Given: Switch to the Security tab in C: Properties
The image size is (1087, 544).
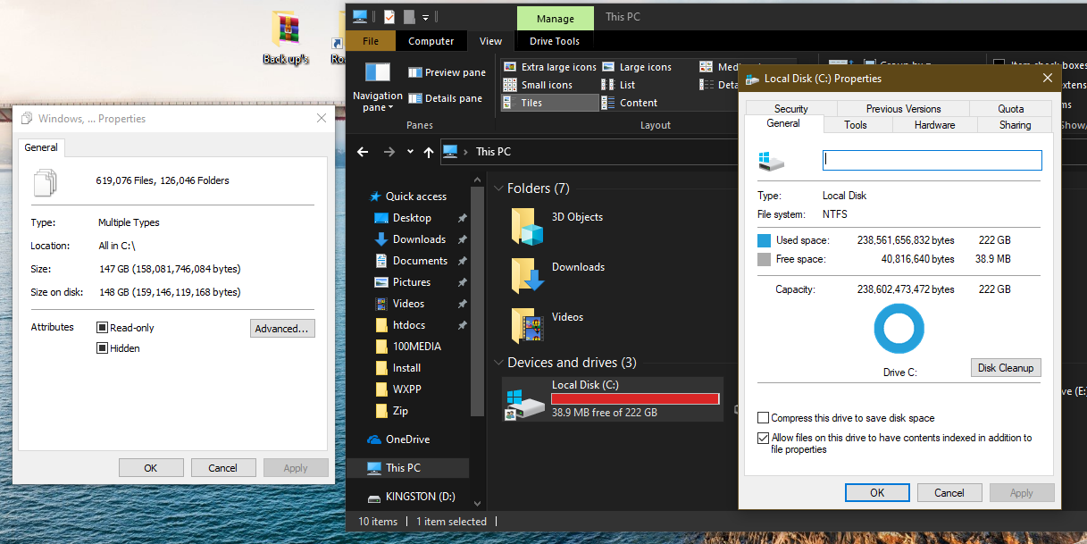Looking at the screenshot, I should pyautogui.click(x=791, y=109).
